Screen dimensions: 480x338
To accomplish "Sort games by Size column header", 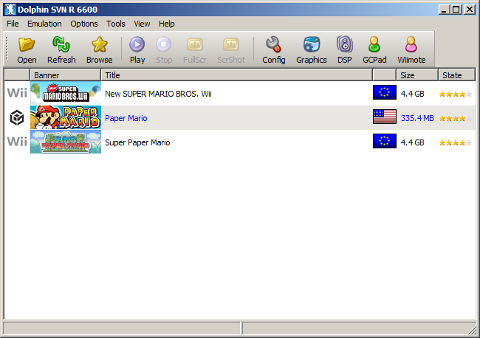I will point(417,75).
